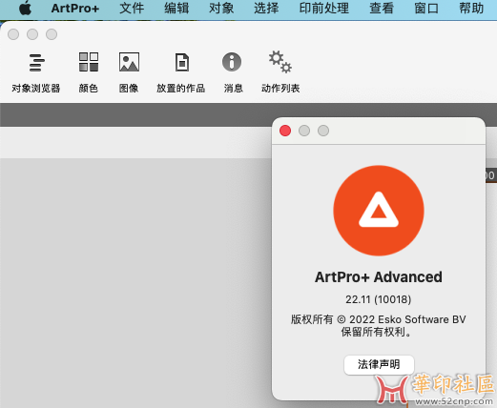Open the Images (图像) panel icon
497x408 pixels.
129,62
